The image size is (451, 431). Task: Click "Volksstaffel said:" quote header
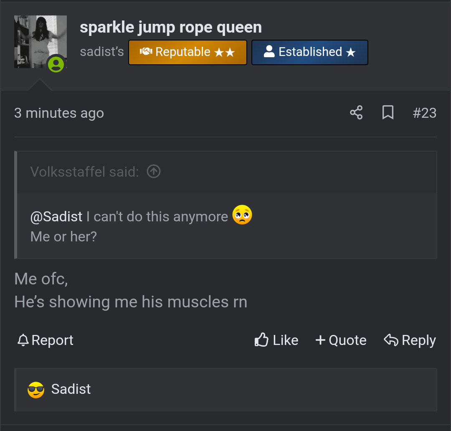[84, 172]
